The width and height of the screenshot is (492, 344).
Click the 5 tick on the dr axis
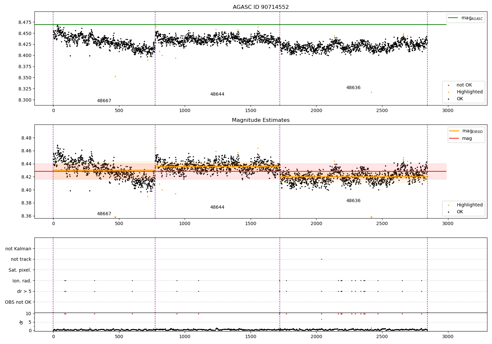click(30, 322)
